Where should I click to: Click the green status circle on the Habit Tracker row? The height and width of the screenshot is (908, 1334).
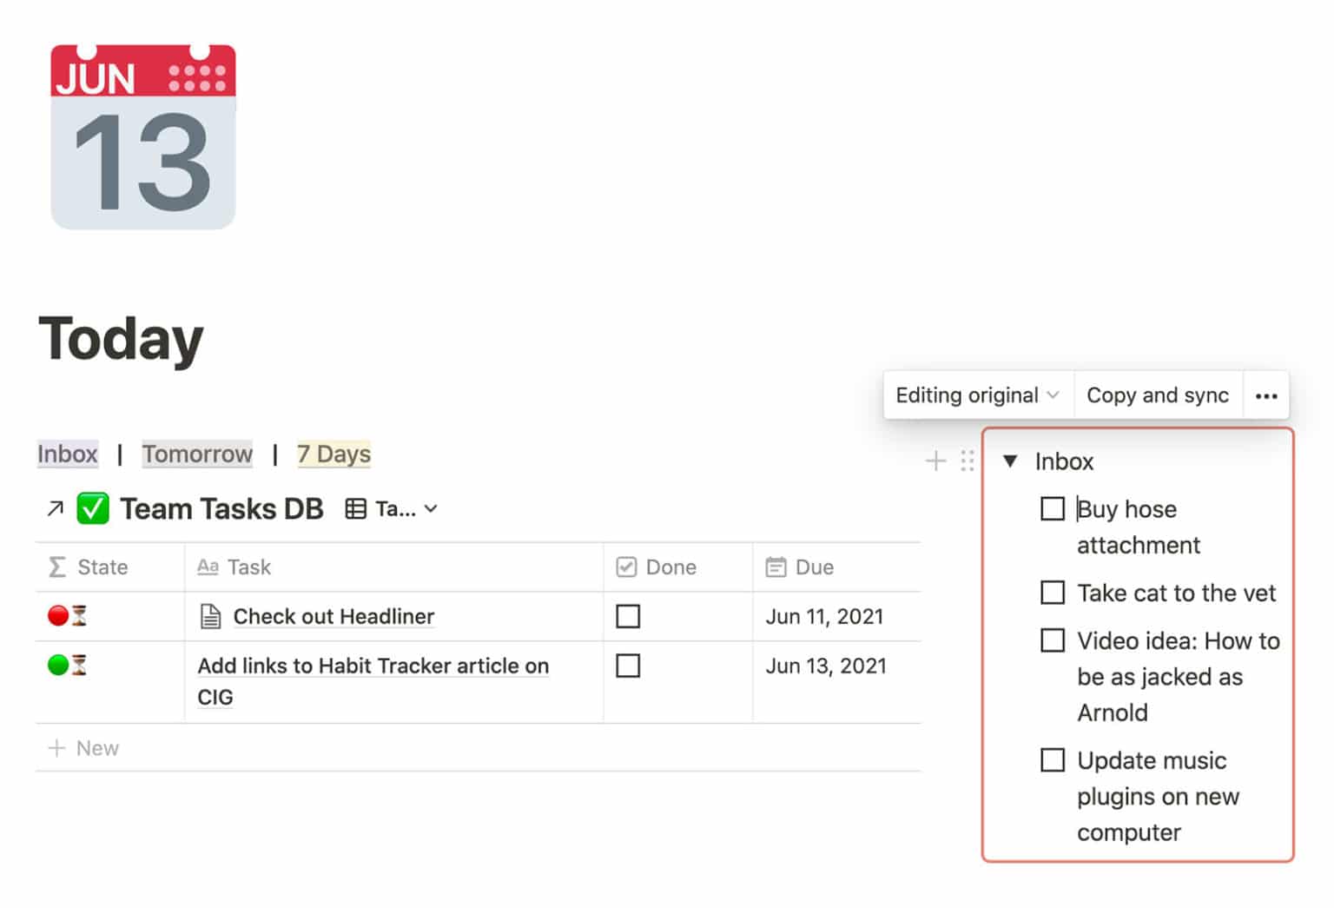coord(57,666)
